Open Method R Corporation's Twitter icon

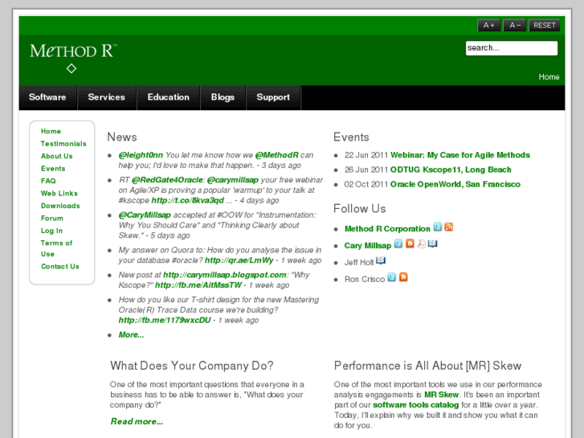coord(438,227)
